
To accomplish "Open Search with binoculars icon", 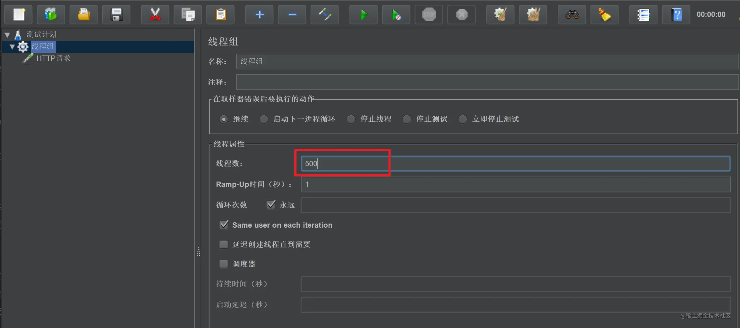I will click(x=572, y=14).
